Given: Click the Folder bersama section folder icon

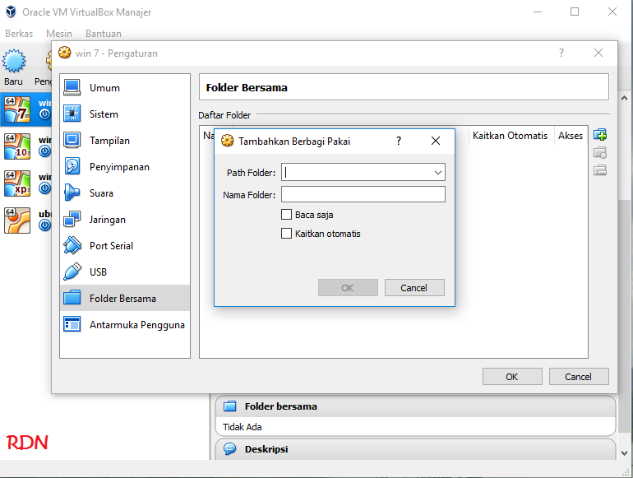Looking at the screenshot, I should click(229, 406).
